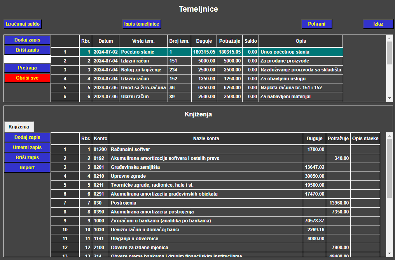Click the 180315.05 Duguje cell
Image resolution: width=395 pixels, height=260 pixels.
[x=204, y=52]
